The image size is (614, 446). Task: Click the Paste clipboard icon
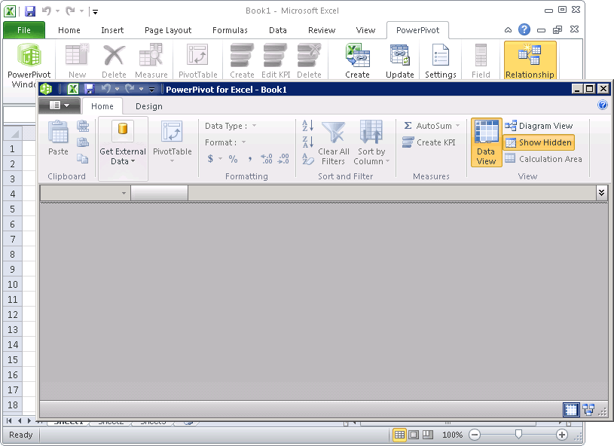(58, 133)
